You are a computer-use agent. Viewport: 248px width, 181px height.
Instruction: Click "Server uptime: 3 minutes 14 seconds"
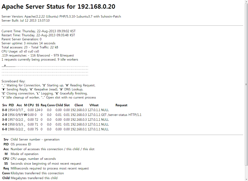click(x=28, y=43)
